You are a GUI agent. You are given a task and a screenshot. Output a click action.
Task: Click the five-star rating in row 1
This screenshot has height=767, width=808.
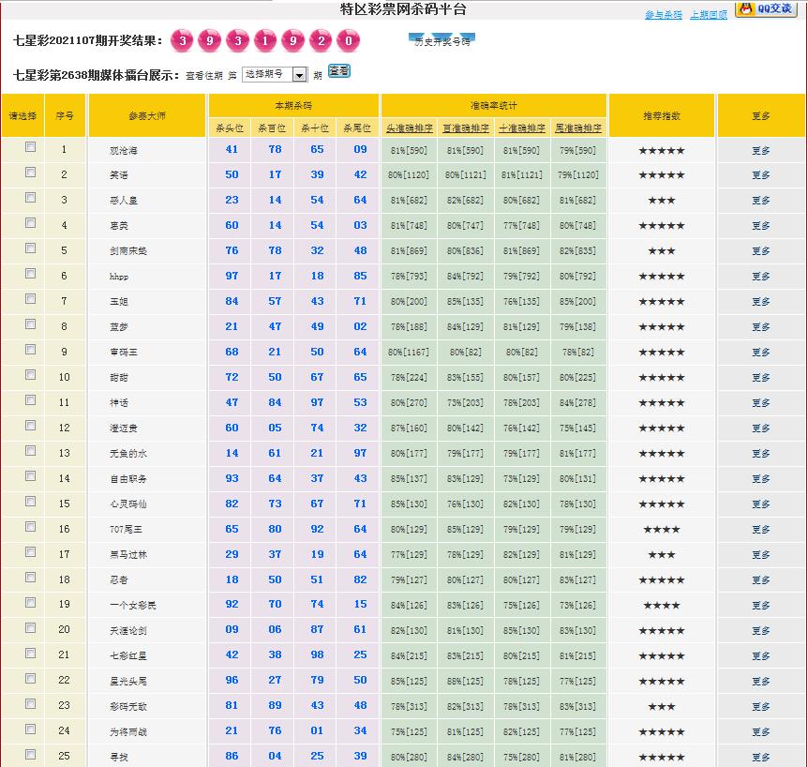(661, 150)
